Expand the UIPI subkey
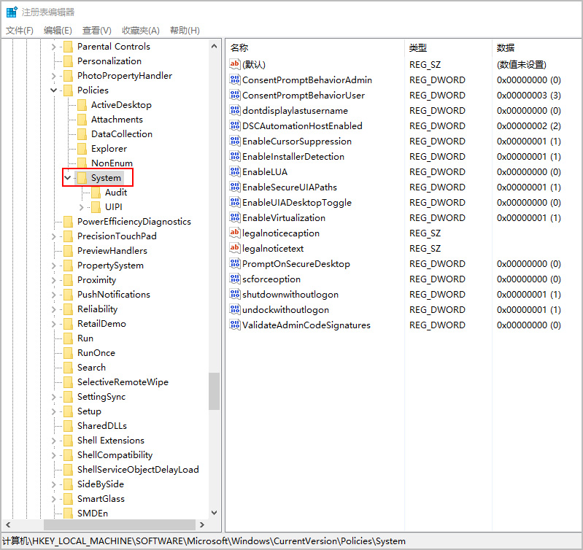The width and height of the screenshot is (583, 550). (x=82, y=207)
